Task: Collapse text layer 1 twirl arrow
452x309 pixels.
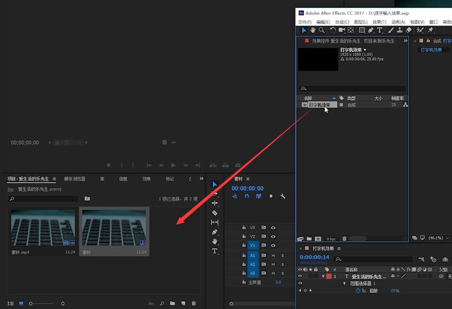Action: 323,276
